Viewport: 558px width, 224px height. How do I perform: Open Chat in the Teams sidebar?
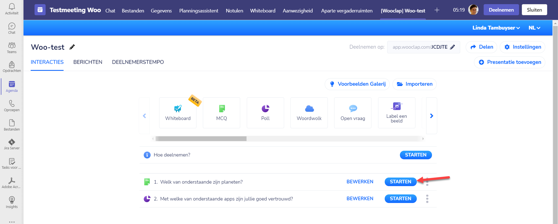(12, 28)
